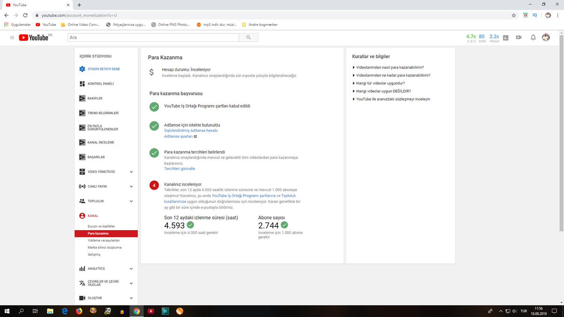Click the Topluluk people icon
Image resolution: width=564 pixels, height=317 pixels.
pos(82,201)
